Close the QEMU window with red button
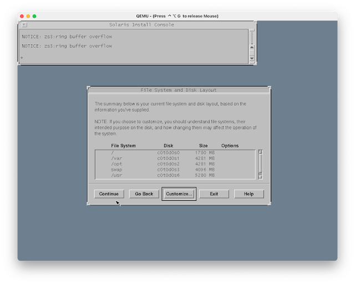Image resolution: width=355 pixels, height=284 pixels. click(x=22, y=16)
